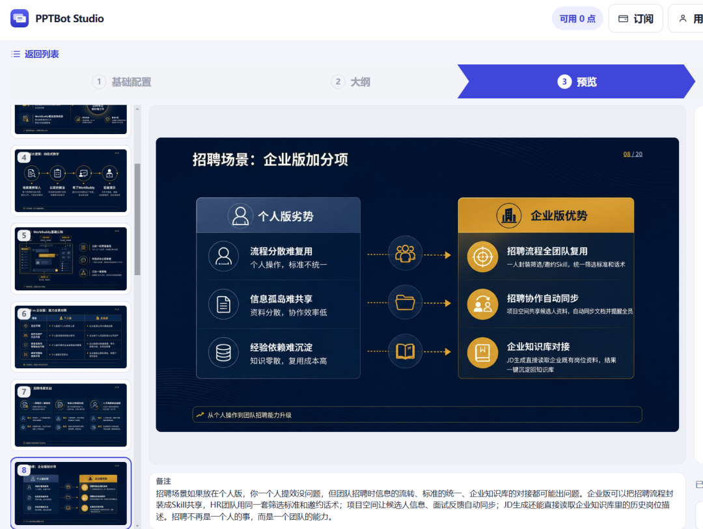703x529 pixels.
Task: Select step 3 预览 tab
Action: point(576,81)
